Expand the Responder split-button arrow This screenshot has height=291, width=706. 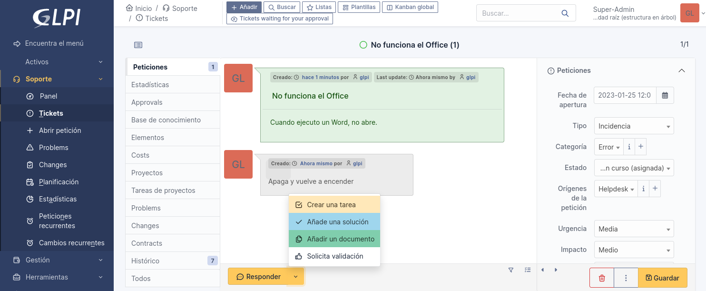coord(295,277)
